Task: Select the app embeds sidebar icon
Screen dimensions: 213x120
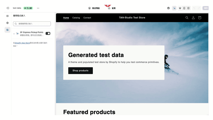Action: click(x=7, y=30)
